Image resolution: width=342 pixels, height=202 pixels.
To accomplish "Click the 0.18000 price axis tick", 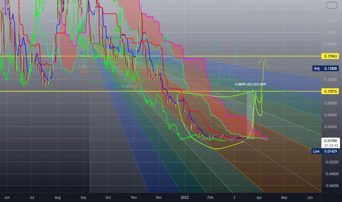I will 330,44.
